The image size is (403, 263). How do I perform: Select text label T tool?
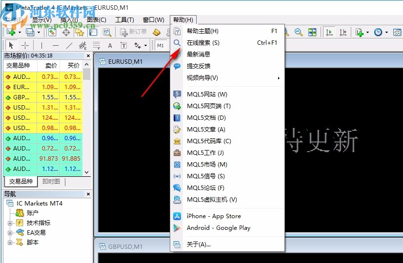coord(123,46)
